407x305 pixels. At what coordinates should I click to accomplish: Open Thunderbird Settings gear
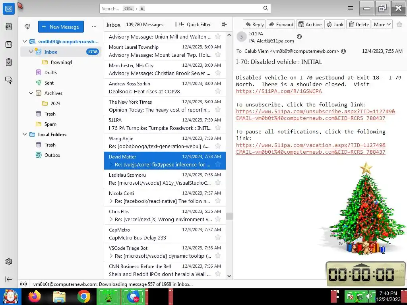click(x=9, y=262)
